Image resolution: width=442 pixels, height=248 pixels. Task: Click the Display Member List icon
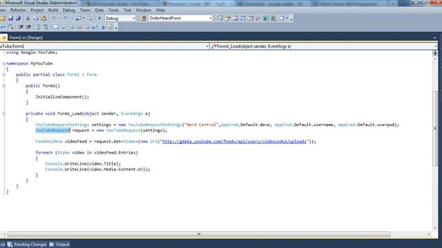click(x=11, y=27)
